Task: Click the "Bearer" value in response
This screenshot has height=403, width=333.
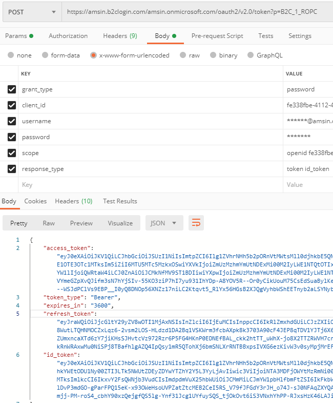Action: pos(104,297)
